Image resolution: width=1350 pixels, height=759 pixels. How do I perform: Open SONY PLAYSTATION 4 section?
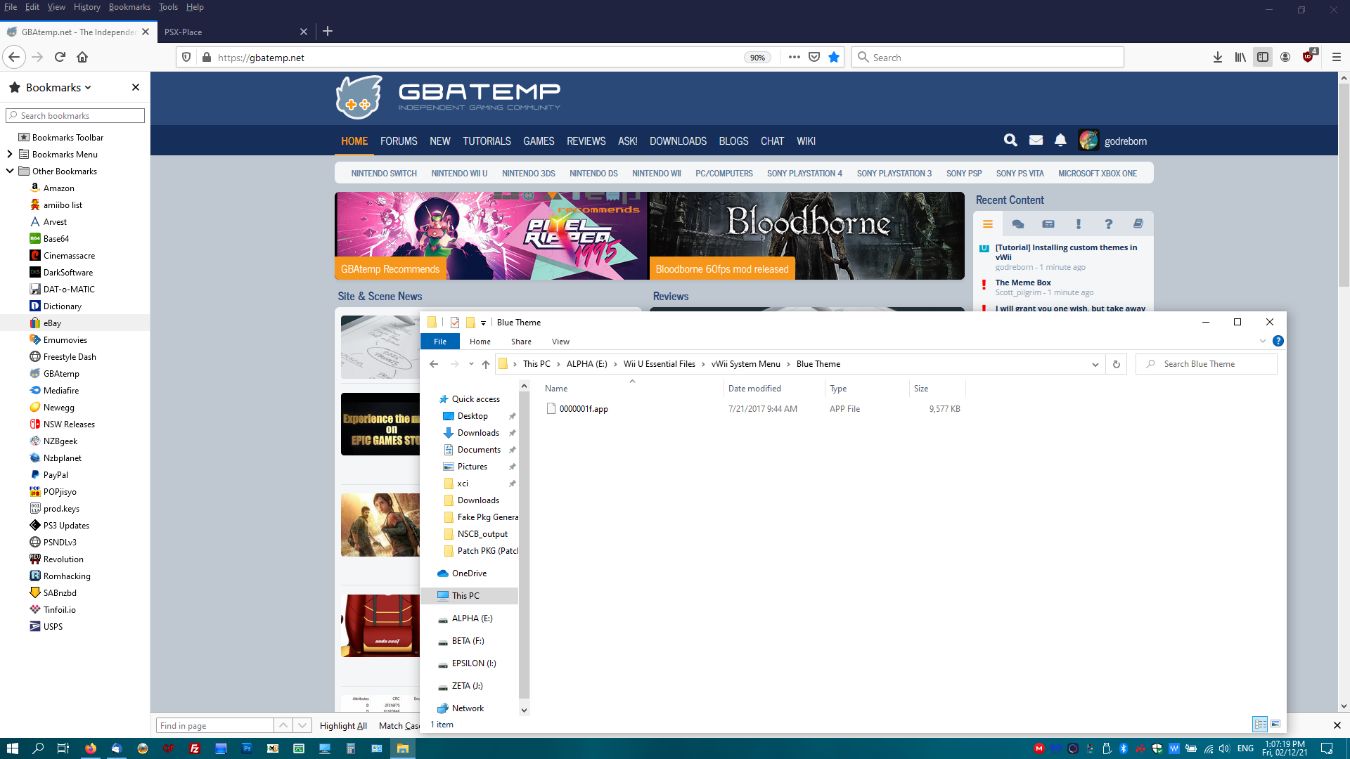804,174
